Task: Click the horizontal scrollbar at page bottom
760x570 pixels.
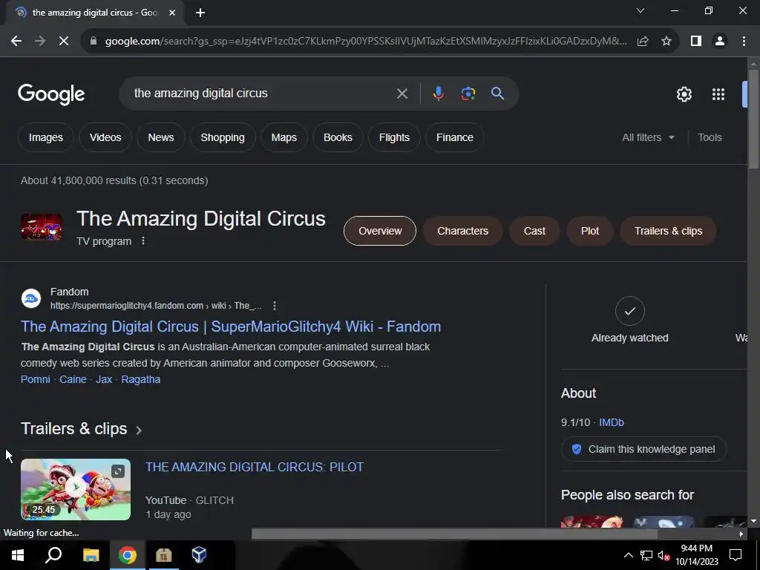Action: (454, 534)
